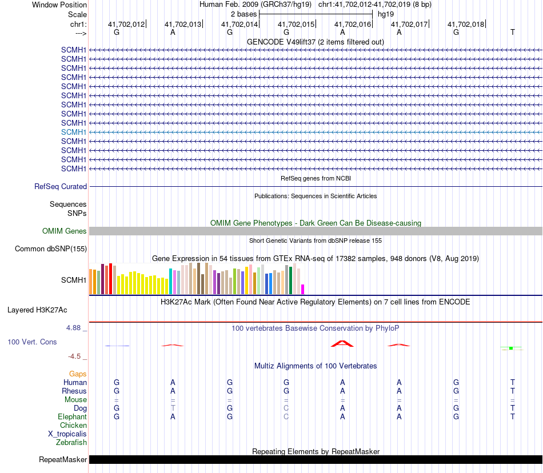This screenshot has width=543, height=473.
Task: Click the 4.88 PhyloP maximum value
Action: [73, 328]
